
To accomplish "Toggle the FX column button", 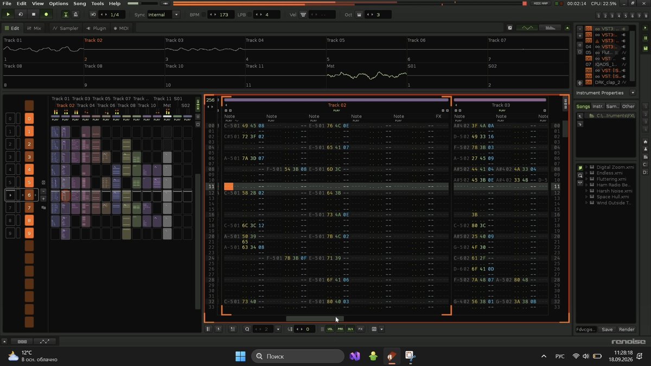I will point(361,329).
